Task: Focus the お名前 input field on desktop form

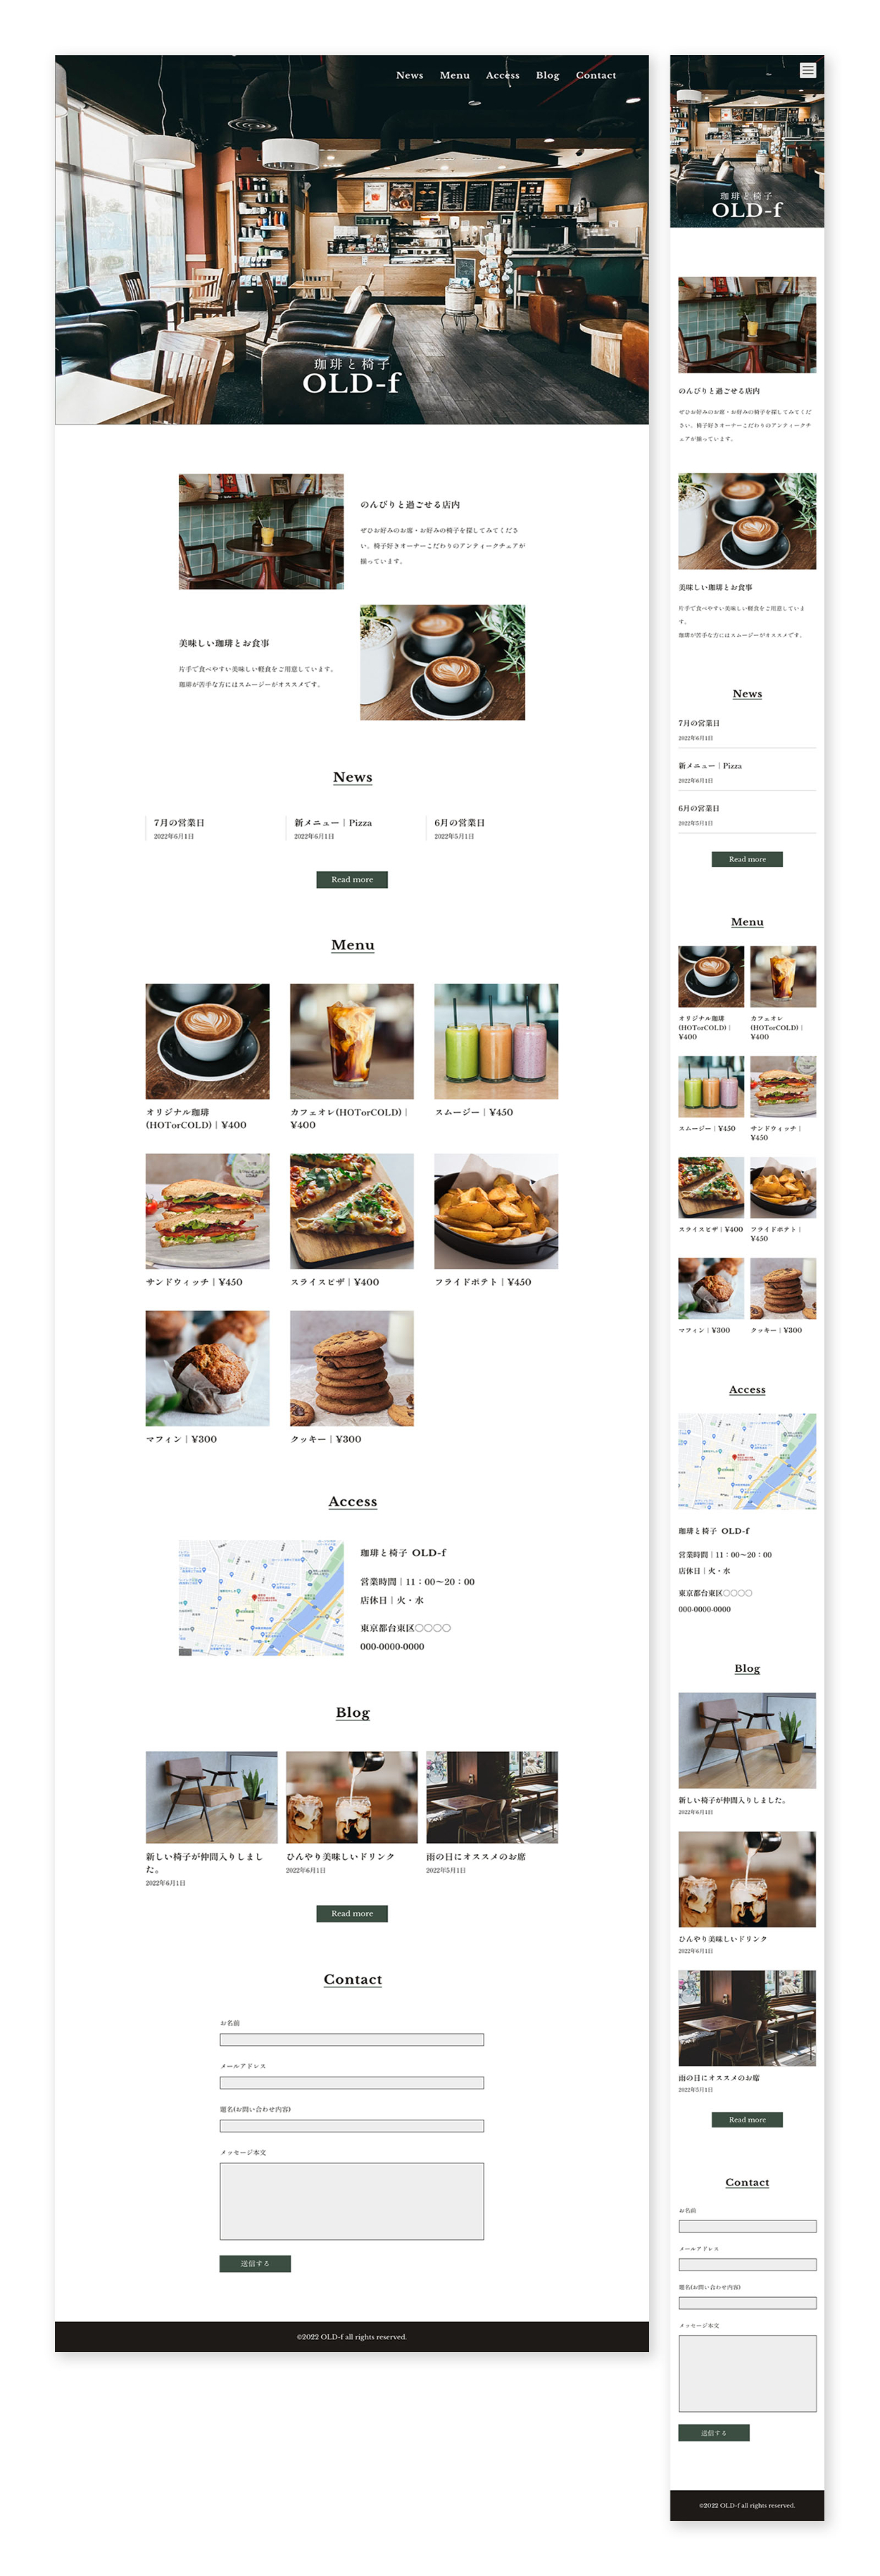Action: (x=351, y=2040)
